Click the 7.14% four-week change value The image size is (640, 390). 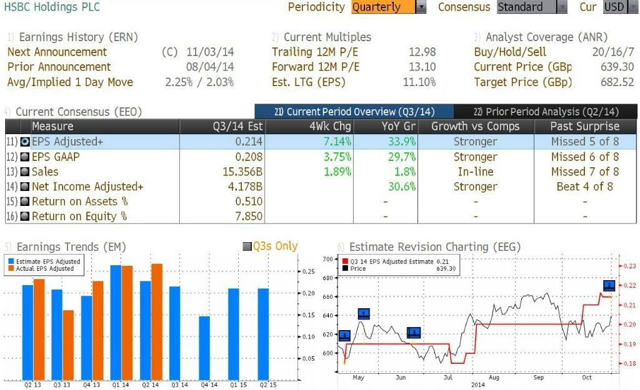(337, 142)
